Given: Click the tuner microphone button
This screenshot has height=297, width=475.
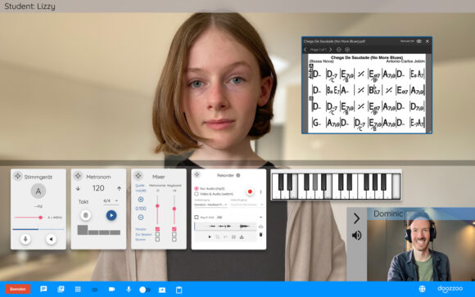Looking at the screenshot, I should pos(25,239).
